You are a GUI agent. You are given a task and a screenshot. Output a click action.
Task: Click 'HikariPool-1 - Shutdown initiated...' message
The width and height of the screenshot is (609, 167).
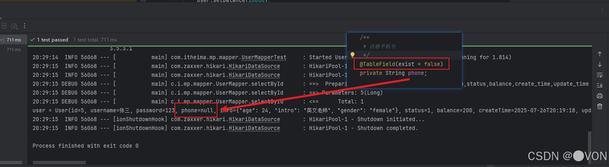tap(367, 120)
